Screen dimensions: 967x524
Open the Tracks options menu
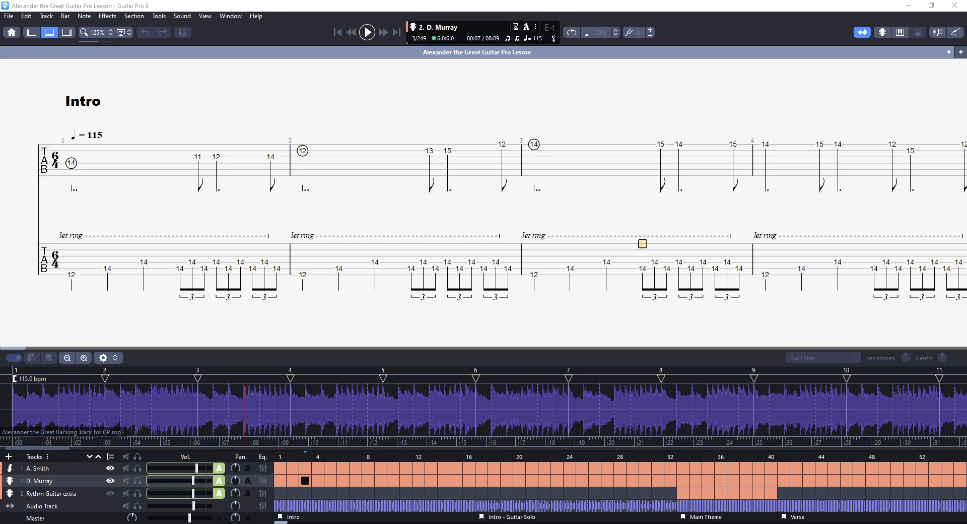pos(47,456)
